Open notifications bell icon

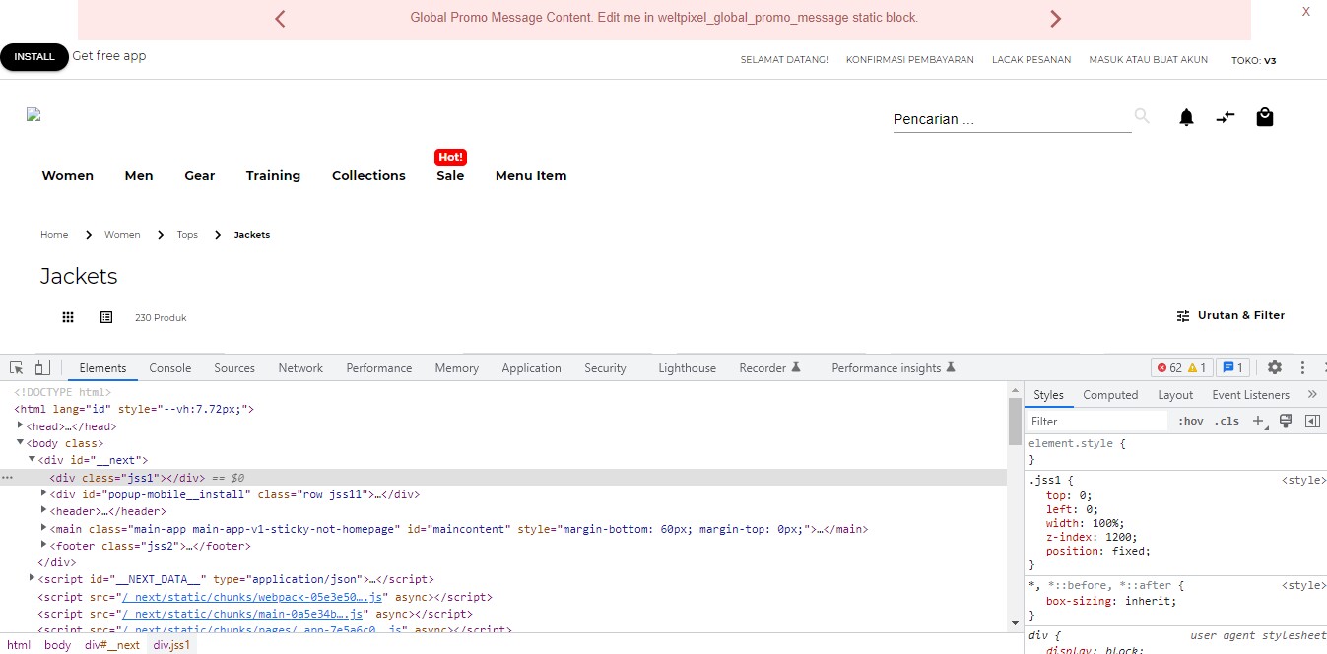[x=1186, y=118]
